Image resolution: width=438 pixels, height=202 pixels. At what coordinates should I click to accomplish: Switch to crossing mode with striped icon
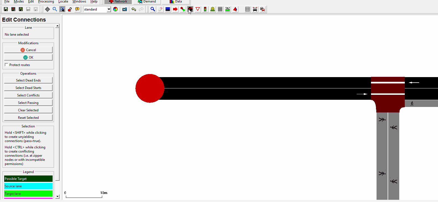220,9
